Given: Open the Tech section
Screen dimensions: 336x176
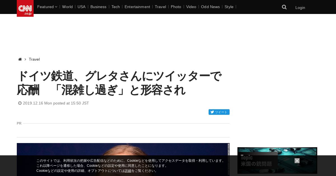Looking at the screenshot, I should (x=116, y=7).
